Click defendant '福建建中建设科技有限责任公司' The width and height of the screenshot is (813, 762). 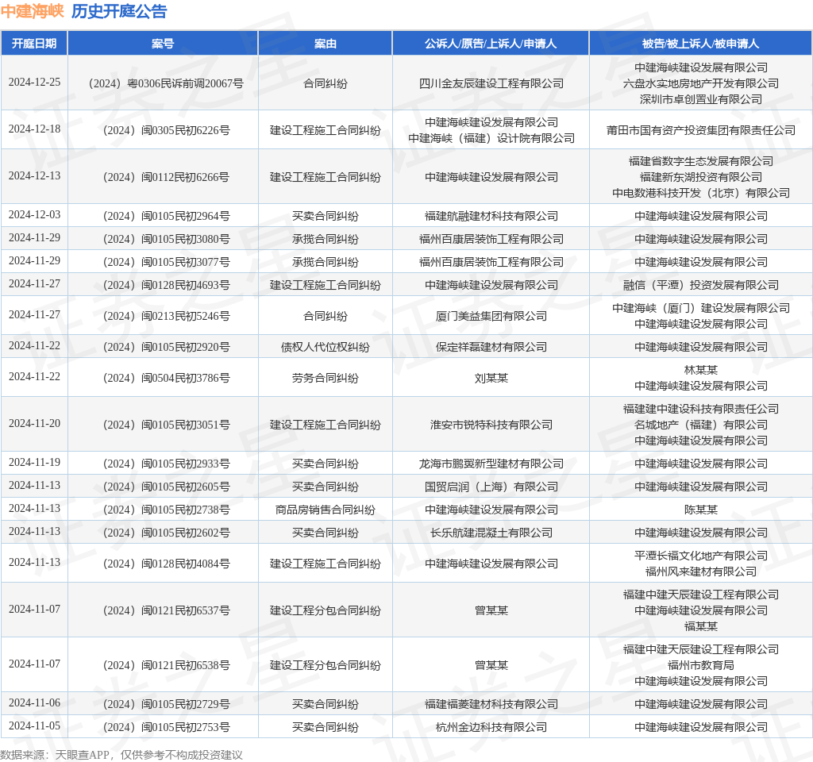(x=700, y=409)
